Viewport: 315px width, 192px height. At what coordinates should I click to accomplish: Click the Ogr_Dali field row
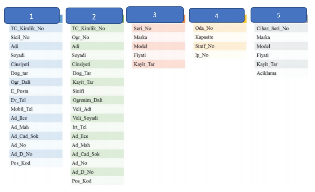[x=36, y=82]
